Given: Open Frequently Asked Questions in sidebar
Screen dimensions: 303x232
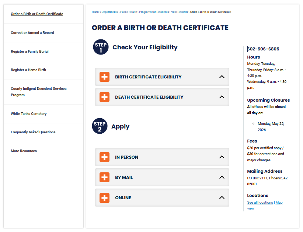Looking at the screenshot, I should pyautogui.click(x=33, y=132).
